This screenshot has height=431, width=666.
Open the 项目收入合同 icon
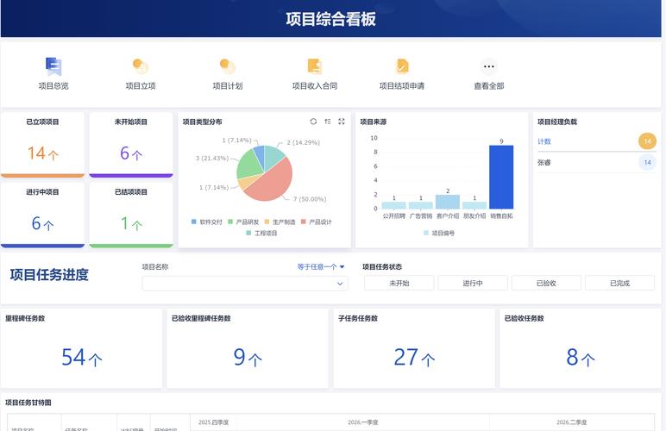click(315, 66)
